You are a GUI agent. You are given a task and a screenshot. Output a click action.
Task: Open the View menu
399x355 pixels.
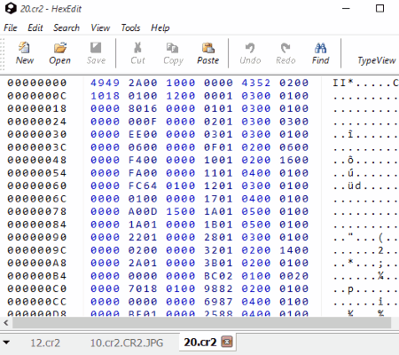point(100,28)
